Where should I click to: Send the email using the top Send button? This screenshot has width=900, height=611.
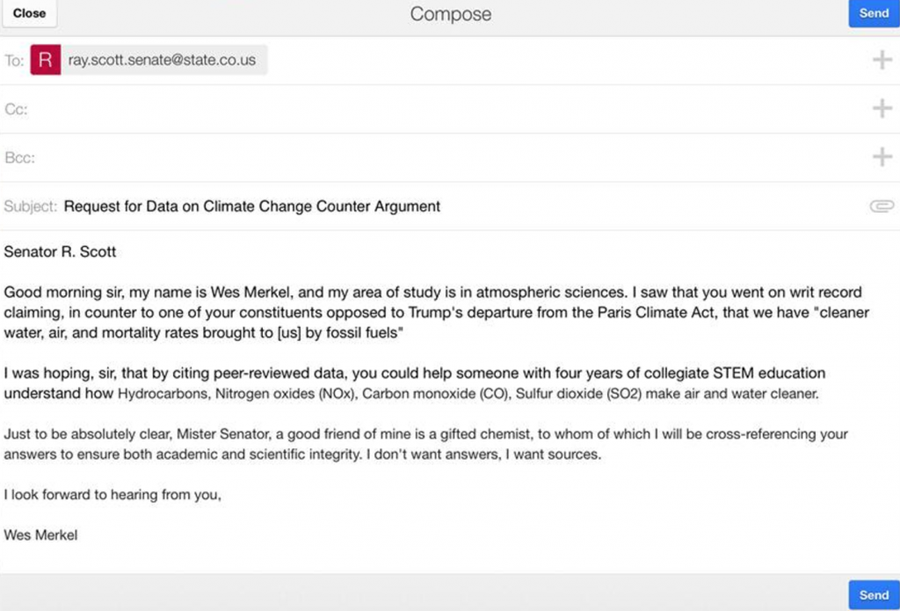click(874, 13)
